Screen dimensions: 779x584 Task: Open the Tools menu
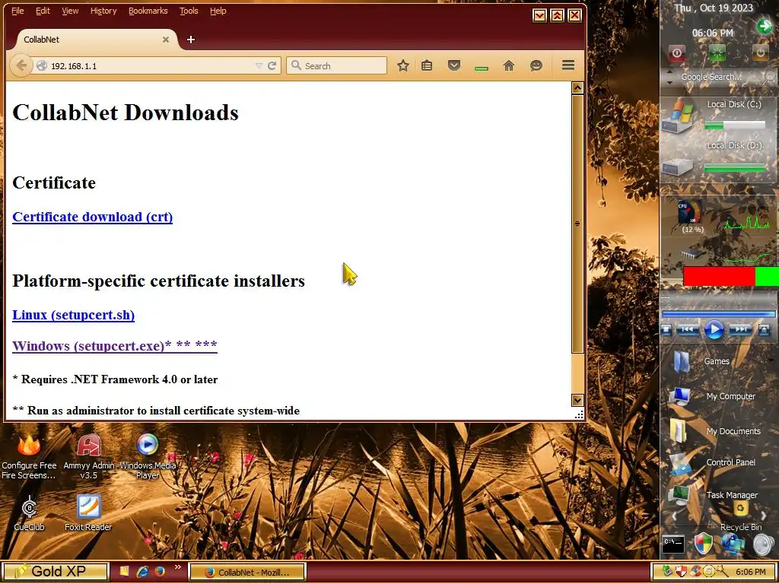[x=189, y=11]
